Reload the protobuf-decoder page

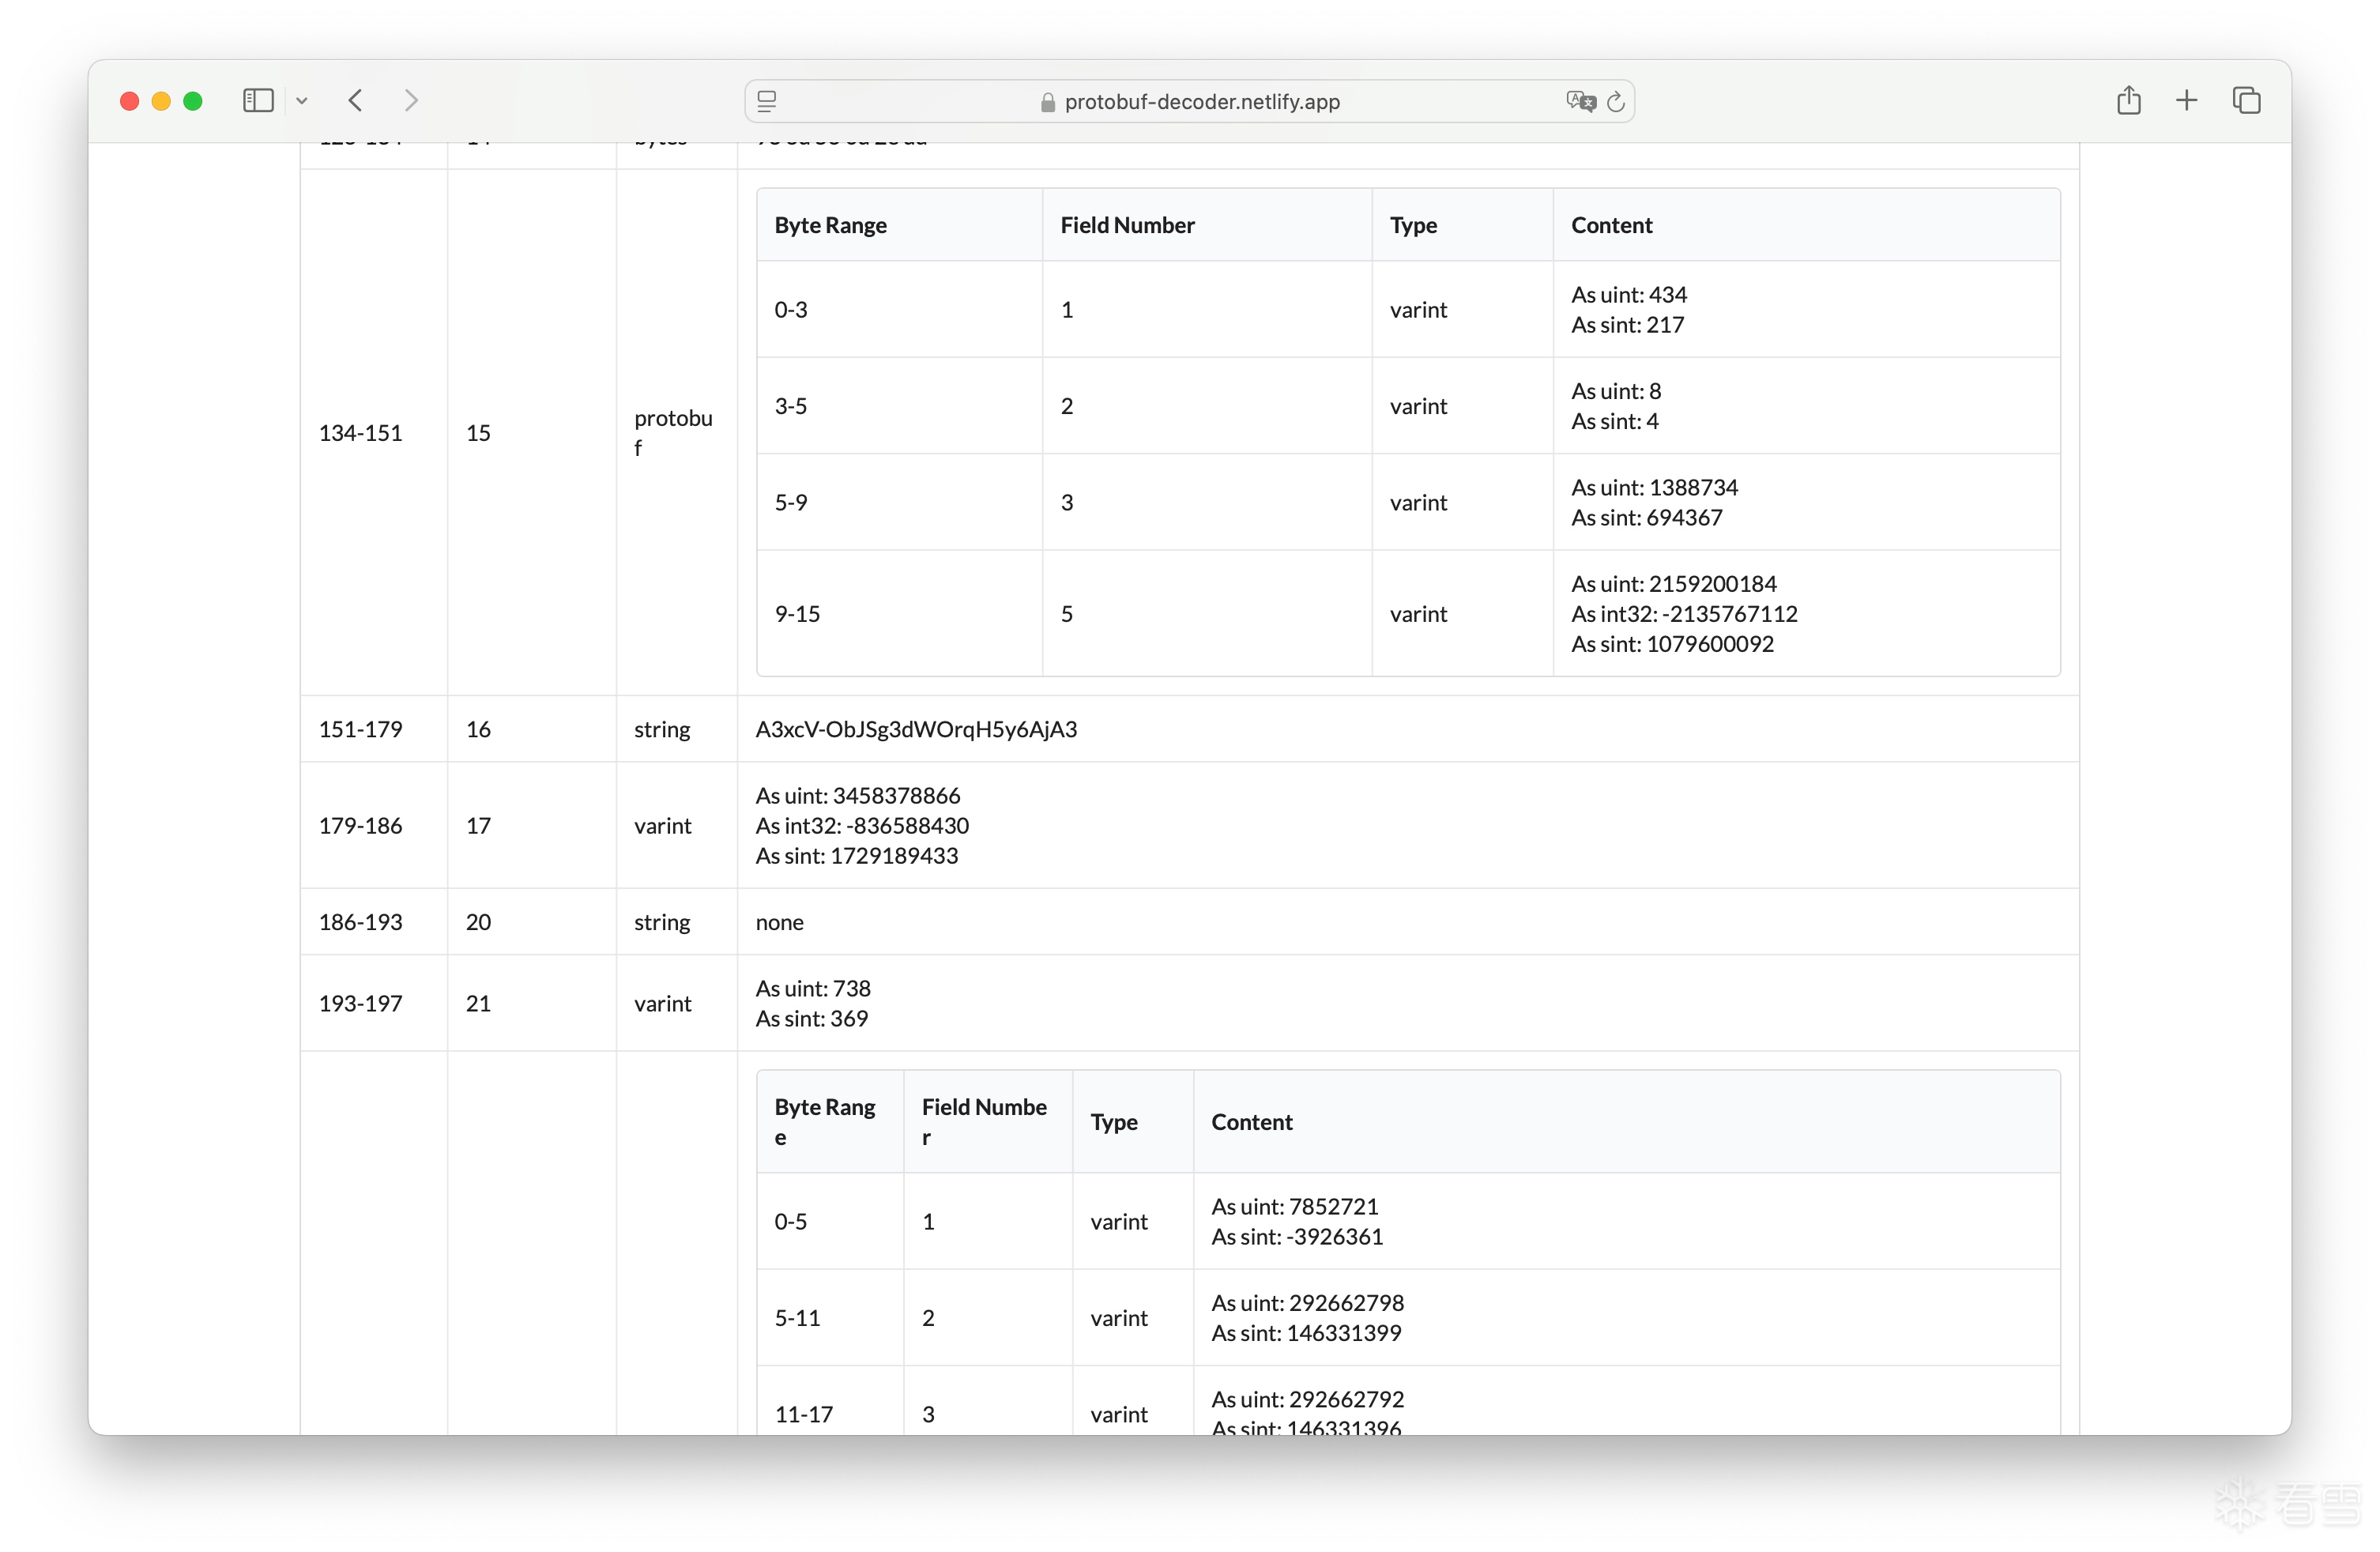pyautogui.click(x=1615, y=101)
